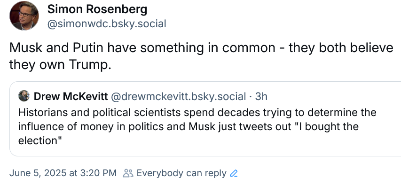Click the "influence of money in politics" text

[x=91, y=126]
